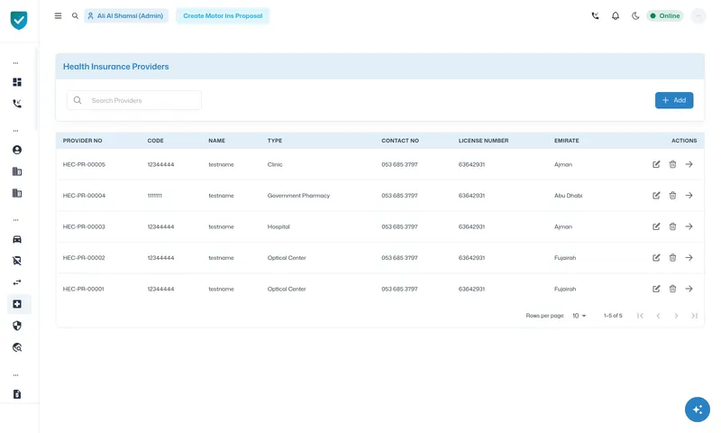Click the Online status badge
Image resolution: width=721 pixels, height=433 pixels.
[665, 15]
